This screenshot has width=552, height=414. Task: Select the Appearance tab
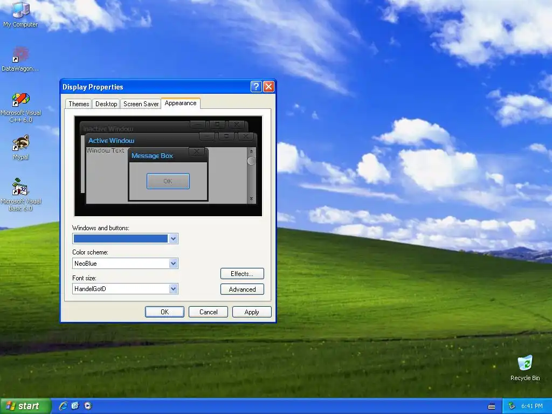click(181, 103)
